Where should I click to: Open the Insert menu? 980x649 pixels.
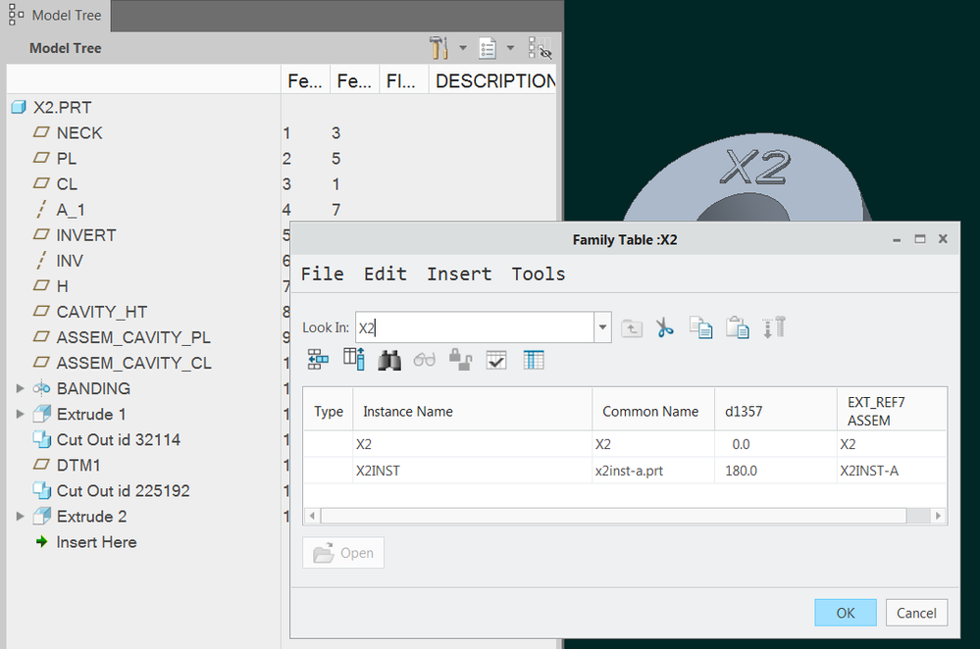(458, 274)
